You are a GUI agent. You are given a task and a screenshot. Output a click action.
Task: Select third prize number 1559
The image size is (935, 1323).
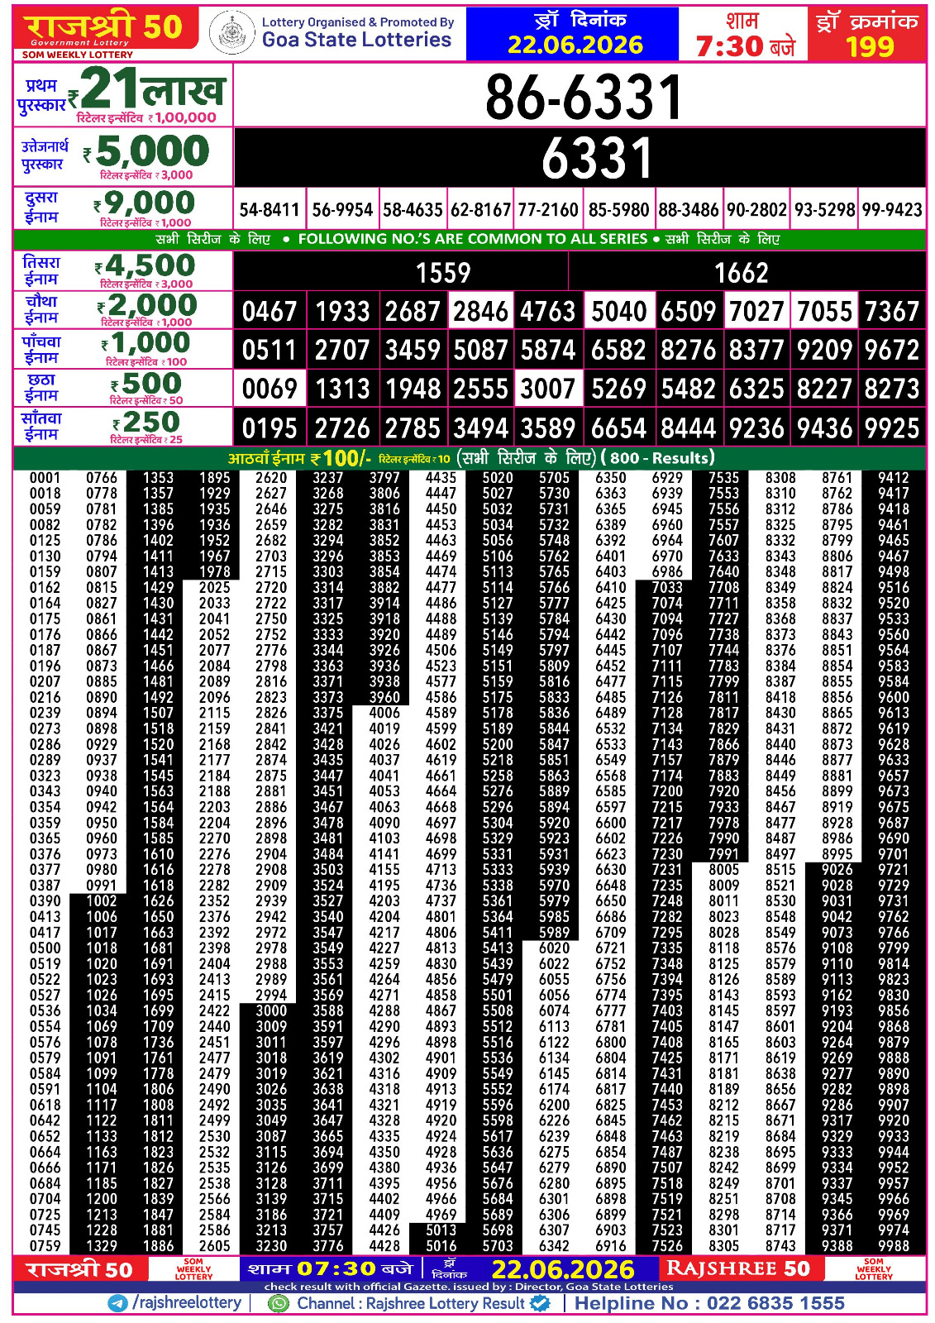point(443,272)
